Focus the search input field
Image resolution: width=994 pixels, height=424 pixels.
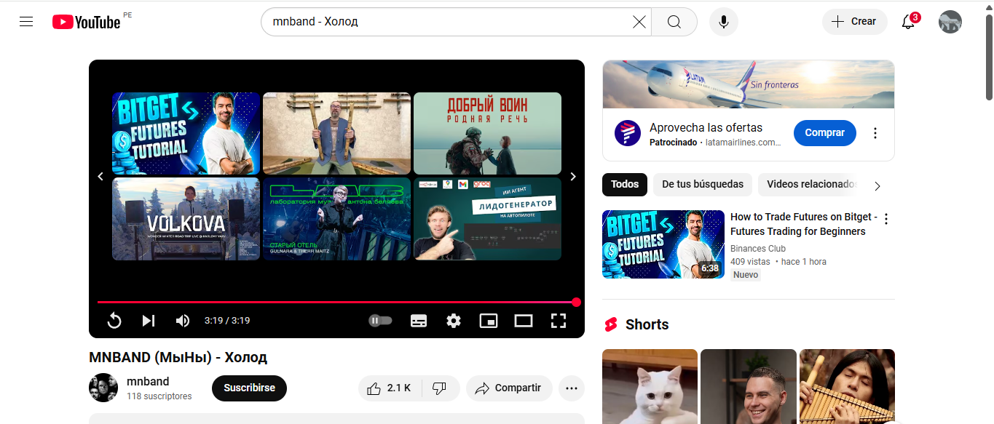click(448, 22)
